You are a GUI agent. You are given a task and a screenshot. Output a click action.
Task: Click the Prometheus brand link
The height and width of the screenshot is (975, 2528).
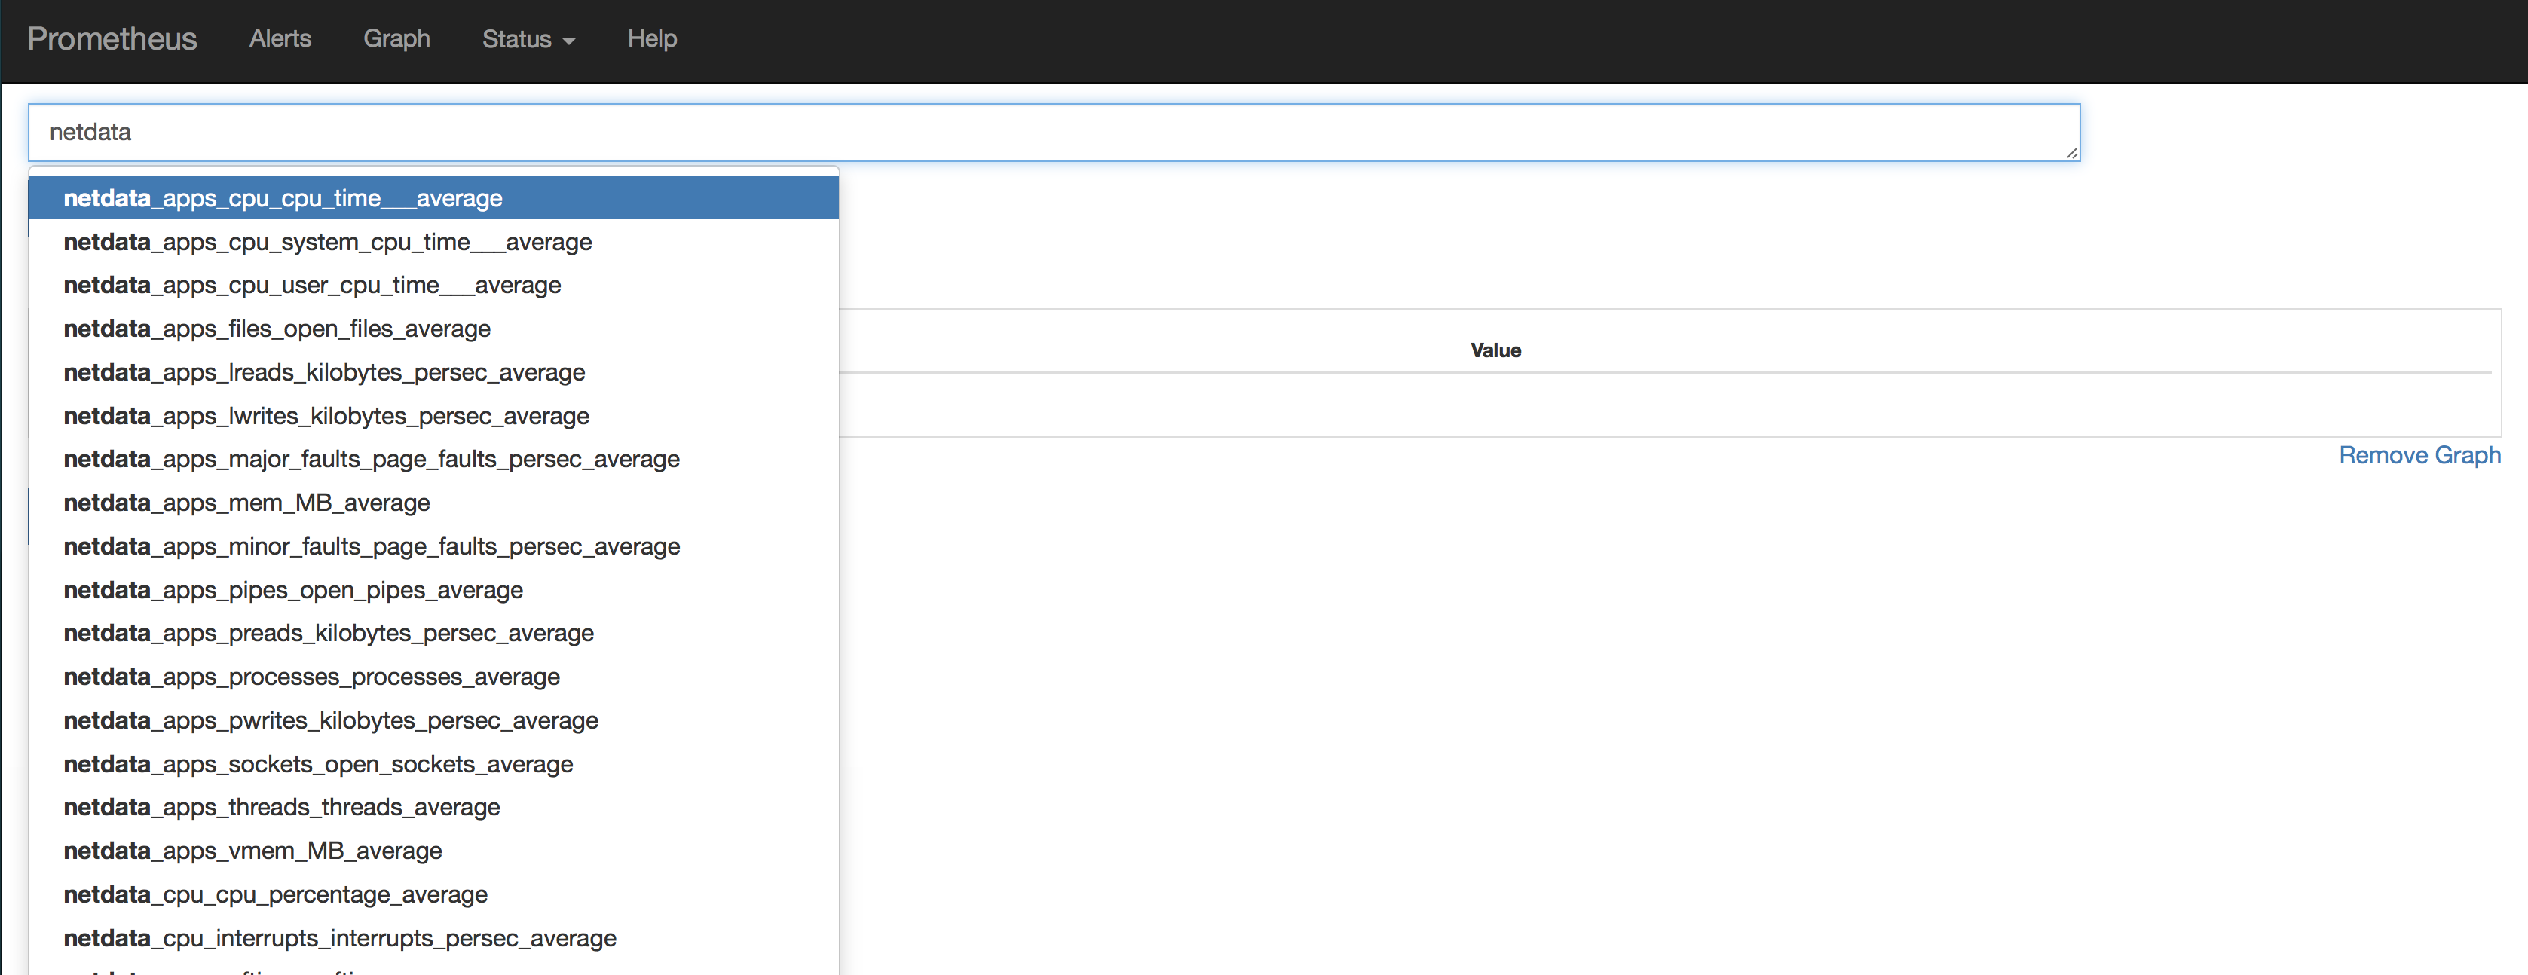coord(112,39)
